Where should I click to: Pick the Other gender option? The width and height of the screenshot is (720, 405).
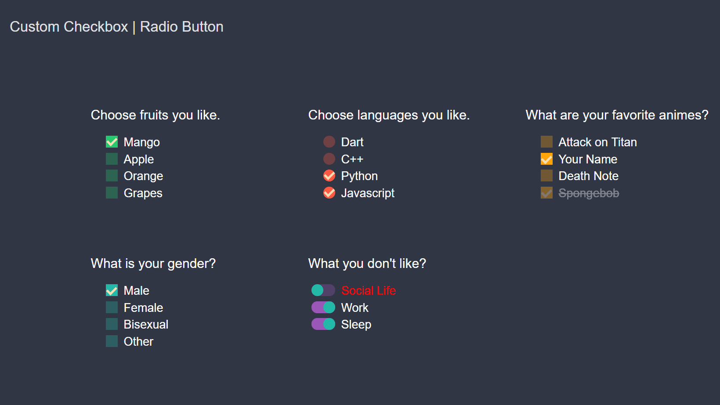112,341
